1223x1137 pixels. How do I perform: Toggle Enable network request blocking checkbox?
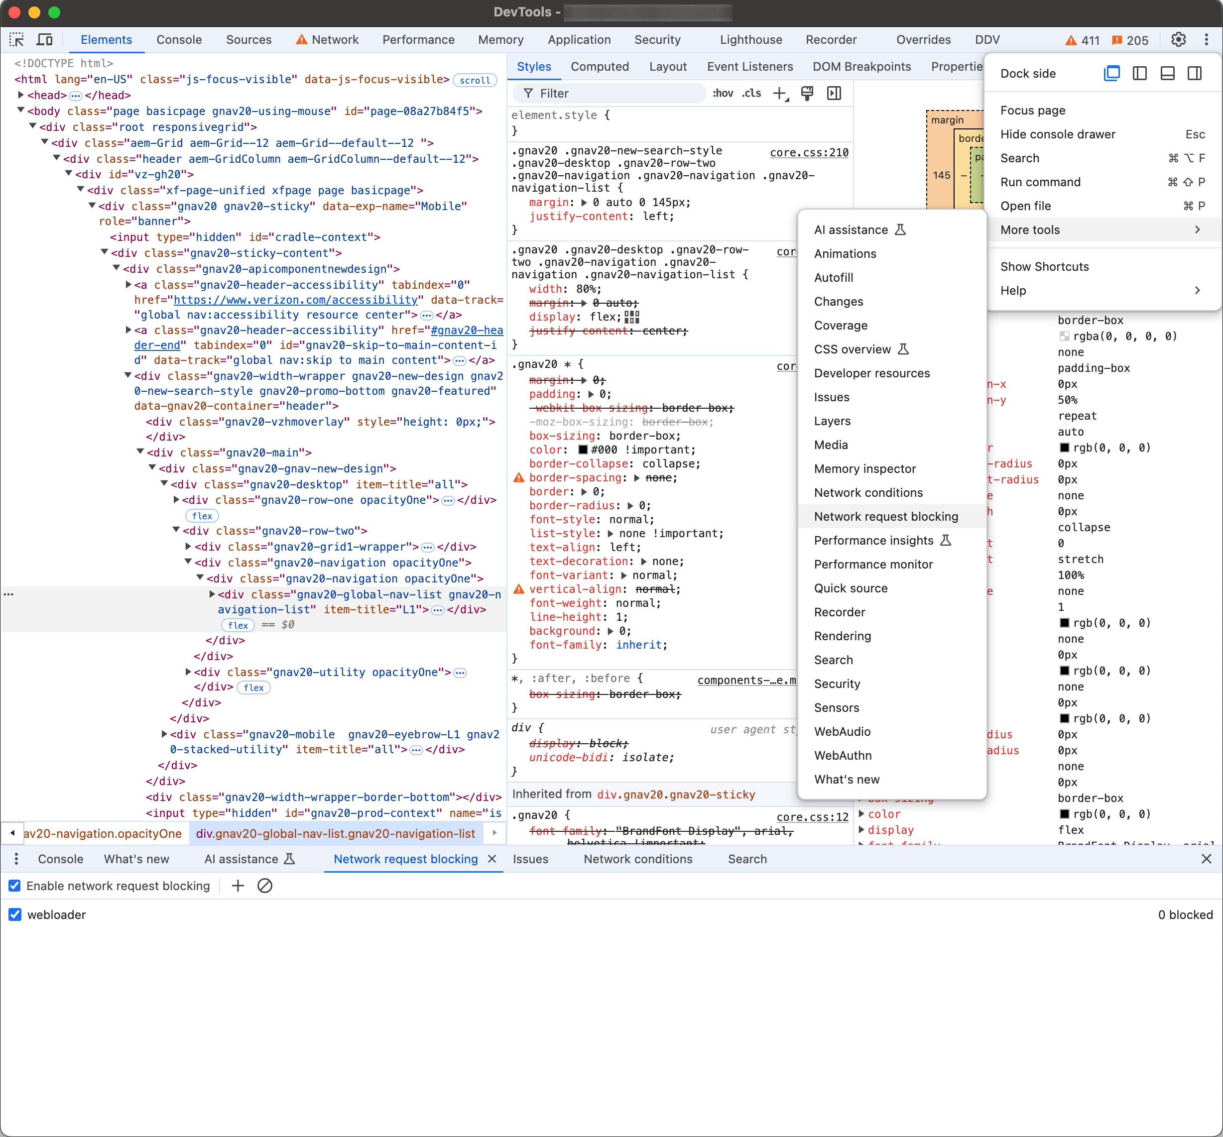[x=15, y=886]
